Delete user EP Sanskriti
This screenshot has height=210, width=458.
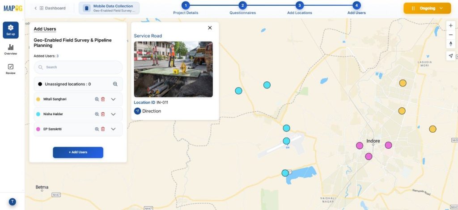click(x=103, y=129)
